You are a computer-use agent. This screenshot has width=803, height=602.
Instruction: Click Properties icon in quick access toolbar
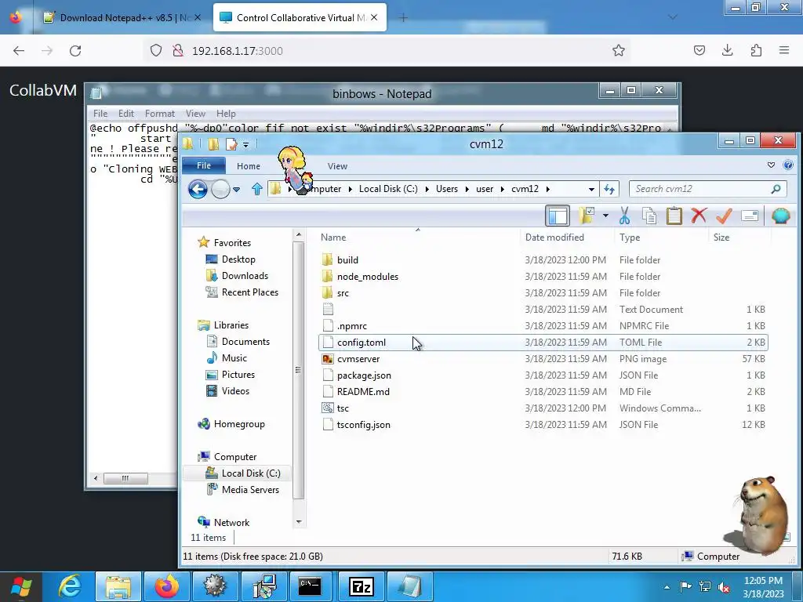[x=231, y=144]
